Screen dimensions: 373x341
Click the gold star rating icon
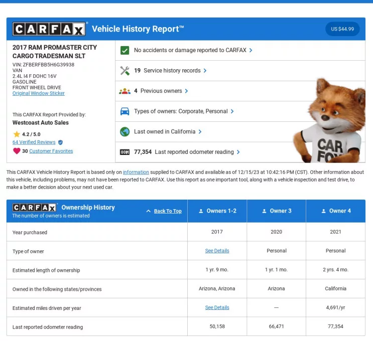click(x=17, y=134)
